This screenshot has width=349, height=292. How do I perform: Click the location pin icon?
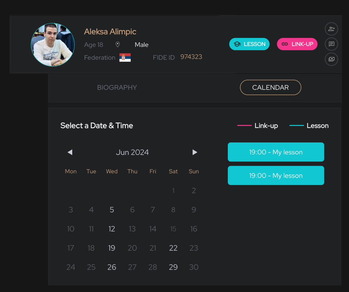(x=118, y=45)
